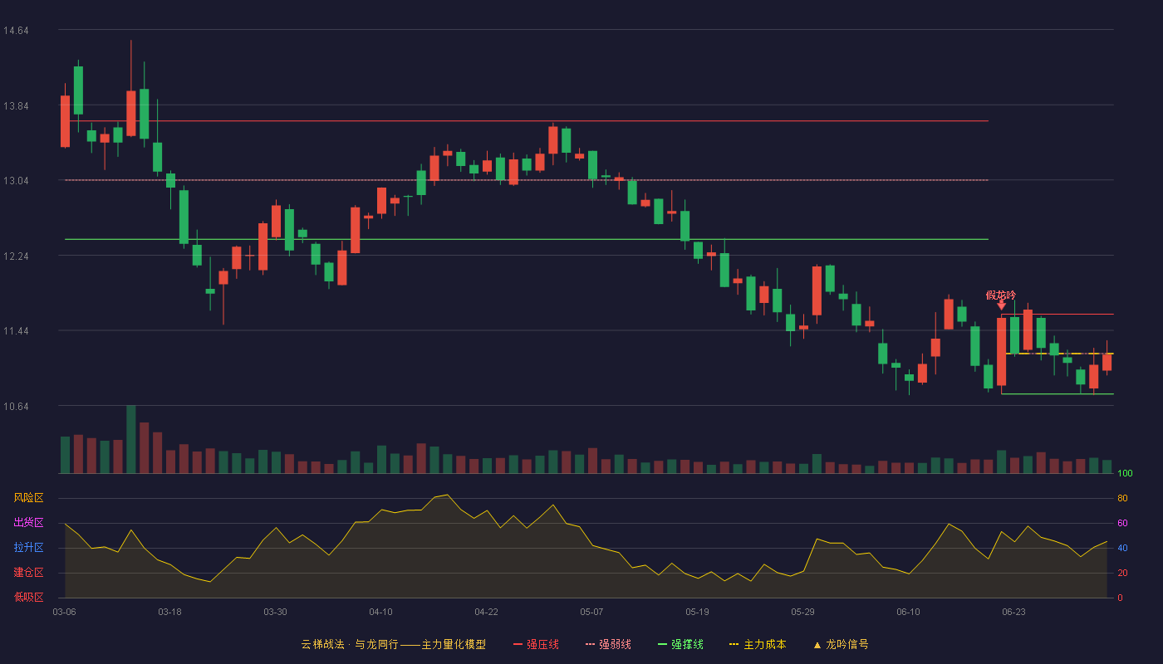This screenshot has height=664, width=1163.
Task: Click the 05-07 date label
Action: pyautogui.click(x=591, y=612)
